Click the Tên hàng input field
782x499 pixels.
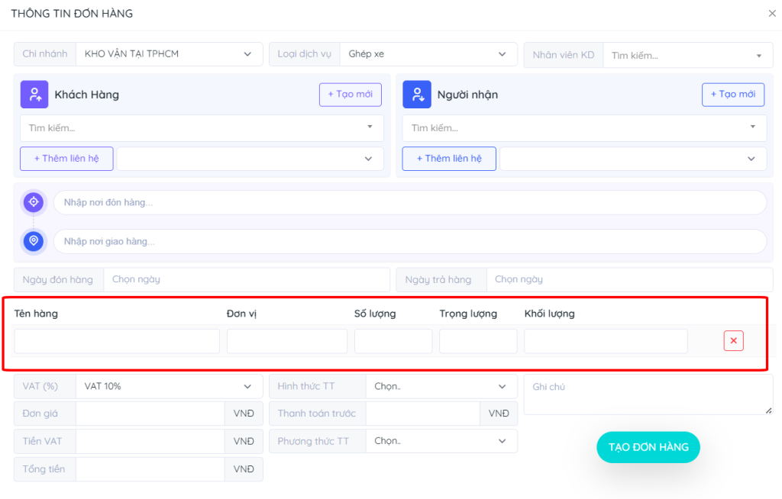point(117,341)
